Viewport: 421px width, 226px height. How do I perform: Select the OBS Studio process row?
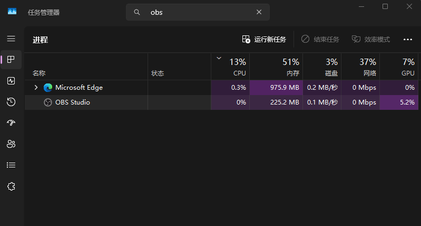click(221, 102)
